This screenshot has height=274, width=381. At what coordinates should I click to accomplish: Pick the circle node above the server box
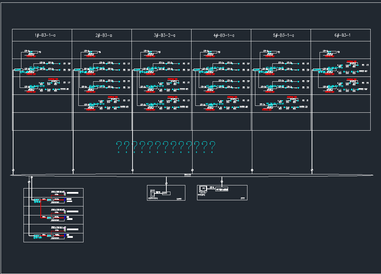pyautogui.click(x=166, y=183)
